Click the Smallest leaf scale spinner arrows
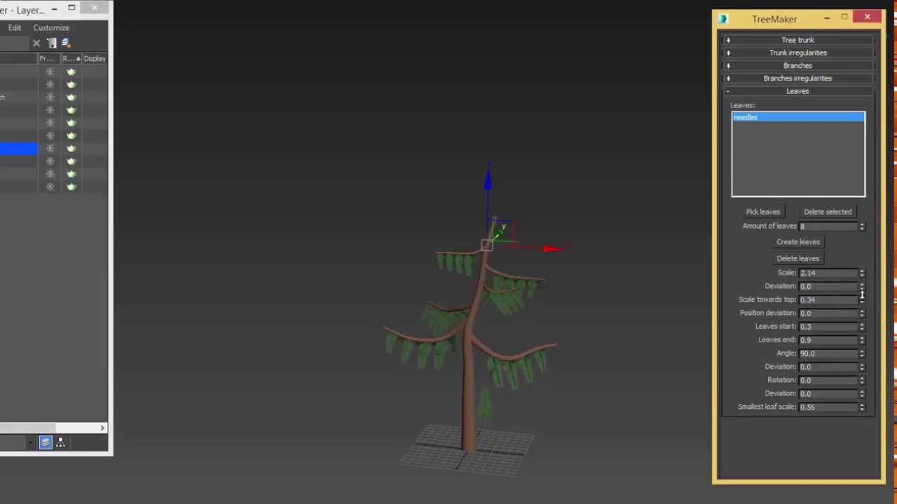The image size is (897, 504). (x=862, y=407)
